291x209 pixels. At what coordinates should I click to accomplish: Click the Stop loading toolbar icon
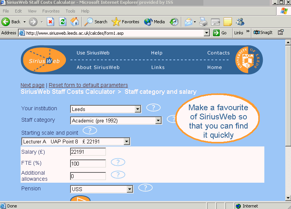click(51, 22)
